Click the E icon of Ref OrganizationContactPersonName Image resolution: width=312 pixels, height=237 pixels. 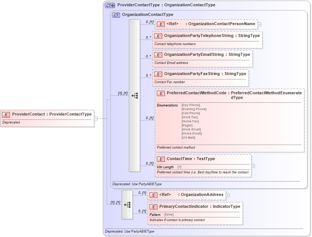[x=161, y=24]
